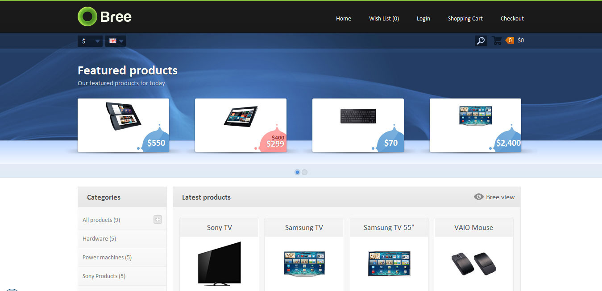Open Wish List (0) menu item
This screenshot has height=291, width=602.
tap(384, 18)
